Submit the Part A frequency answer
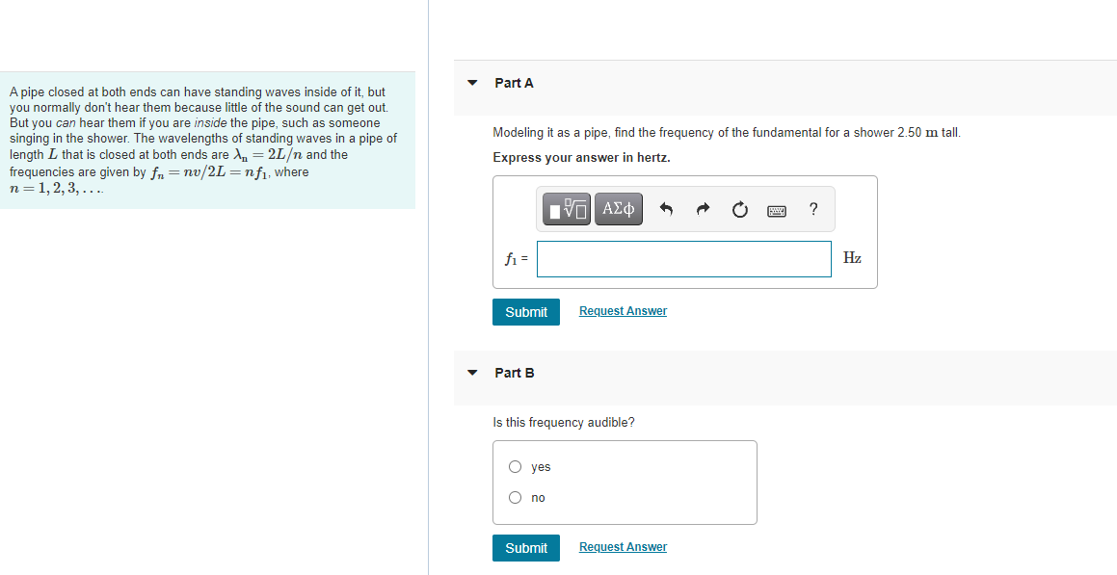Image resolution: width=1117 pixels, height=575 pixels. (x=525, y=312)
